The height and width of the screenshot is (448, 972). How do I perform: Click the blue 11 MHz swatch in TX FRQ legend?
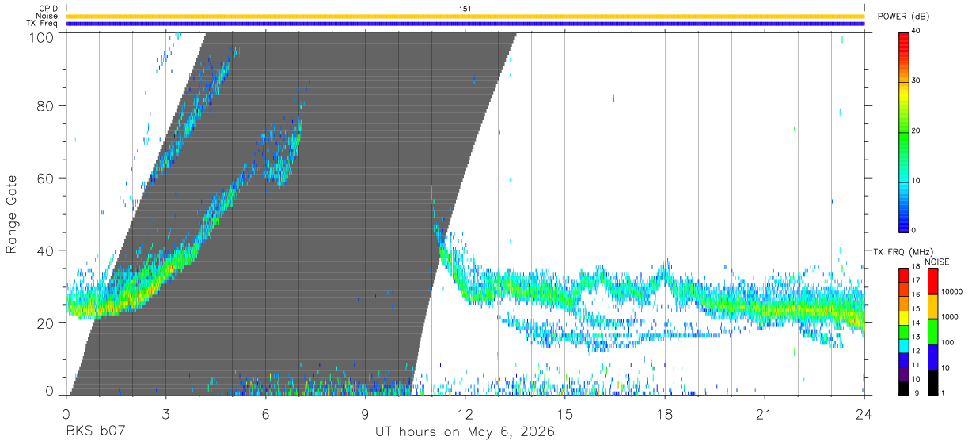pyautogui.click(x=904, y=360)
